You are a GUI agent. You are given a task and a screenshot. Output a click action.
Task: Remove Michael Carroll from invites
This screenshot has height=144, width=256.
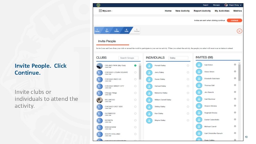(x=235, y=126)
